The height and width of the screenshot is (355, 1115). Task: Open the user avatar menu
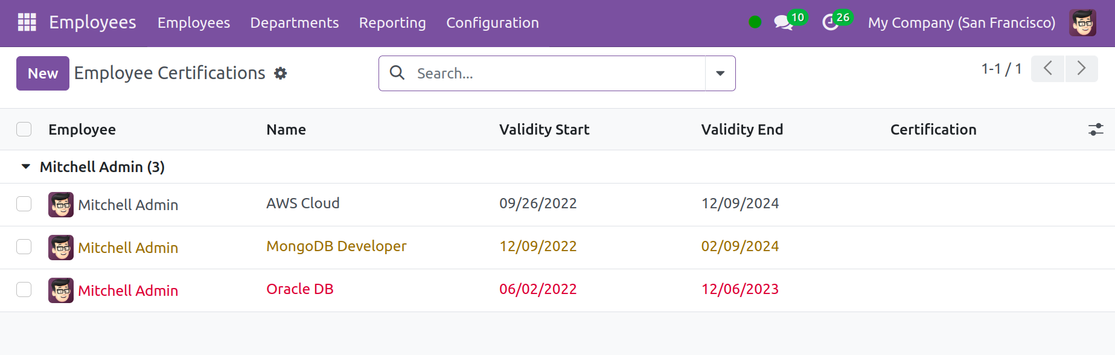[x=1082, y=23]
